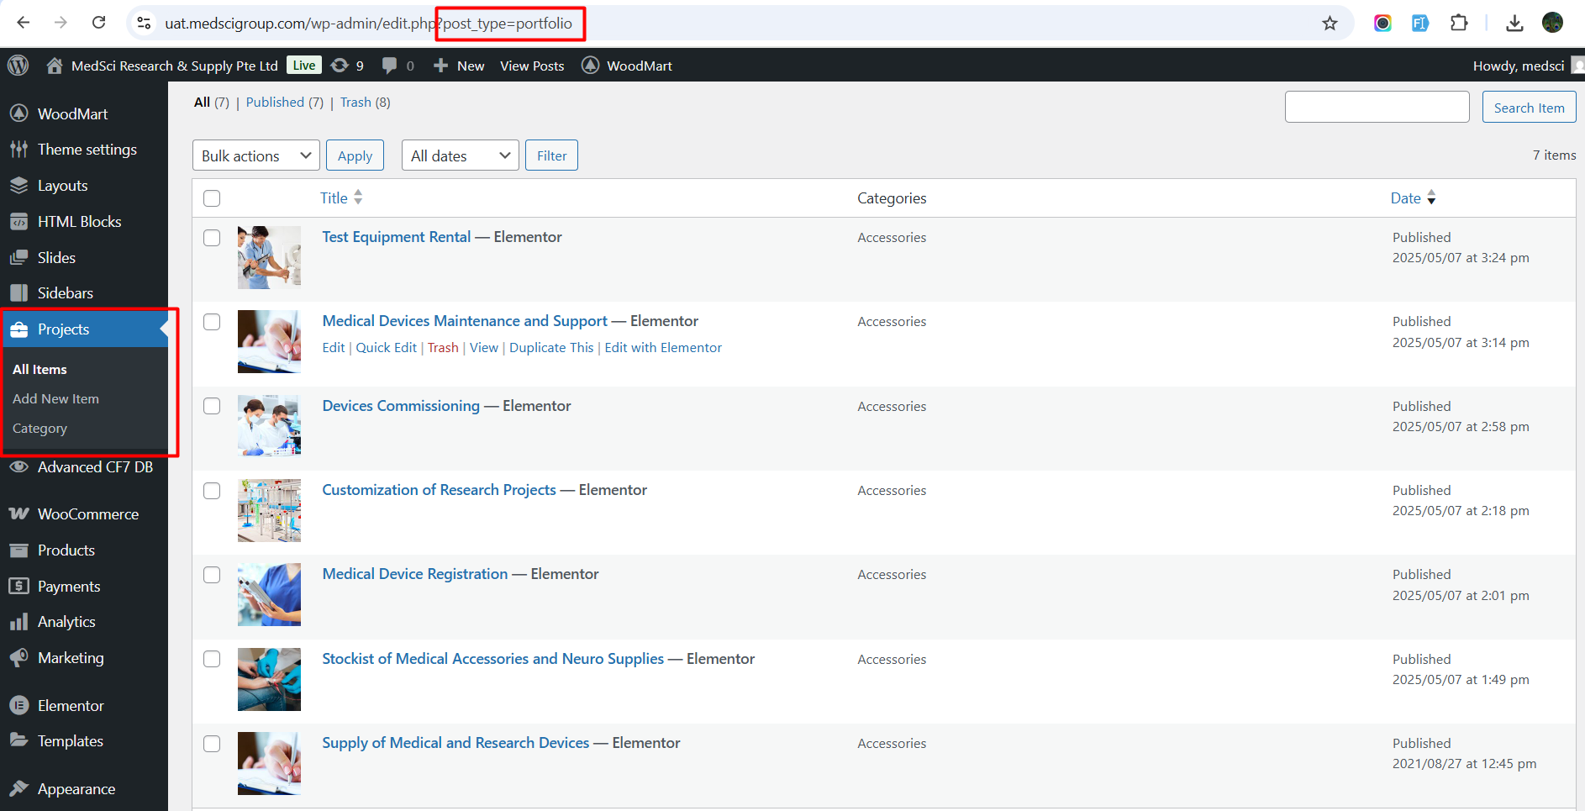This screenshot has height=811, width=1585.
Task: Click the Marketing megaphone icon
Action: [x=19, y=658]
